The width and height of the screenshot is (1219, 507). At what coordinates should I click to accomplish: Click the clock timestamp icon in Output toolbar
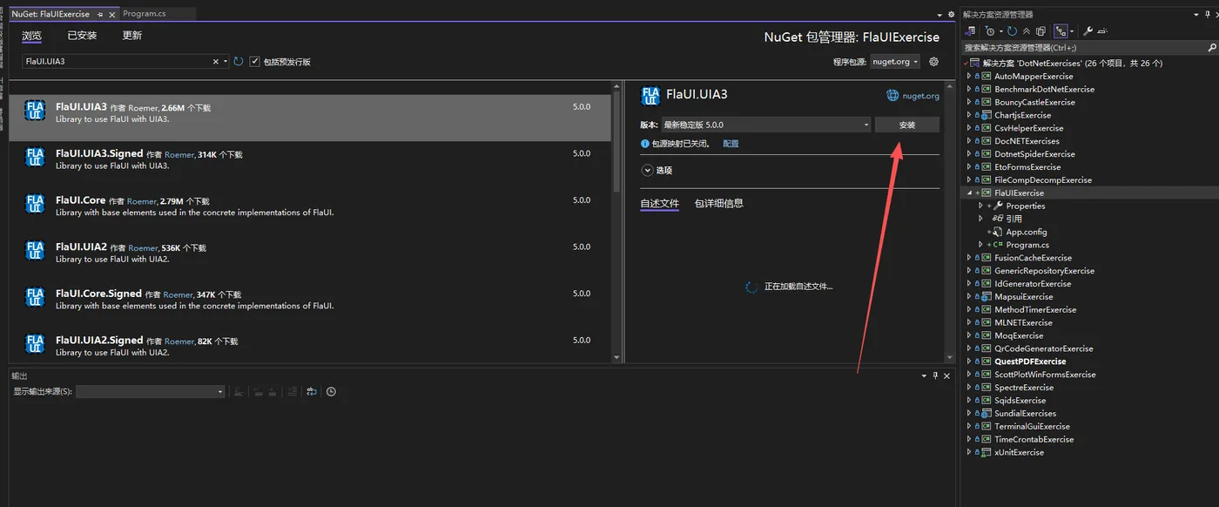(331, 391)
